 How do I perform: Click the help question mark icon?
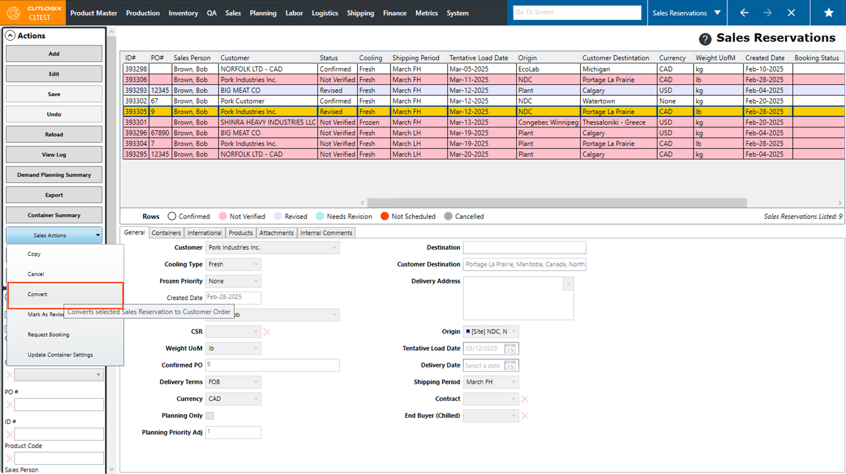coord(705,39)
